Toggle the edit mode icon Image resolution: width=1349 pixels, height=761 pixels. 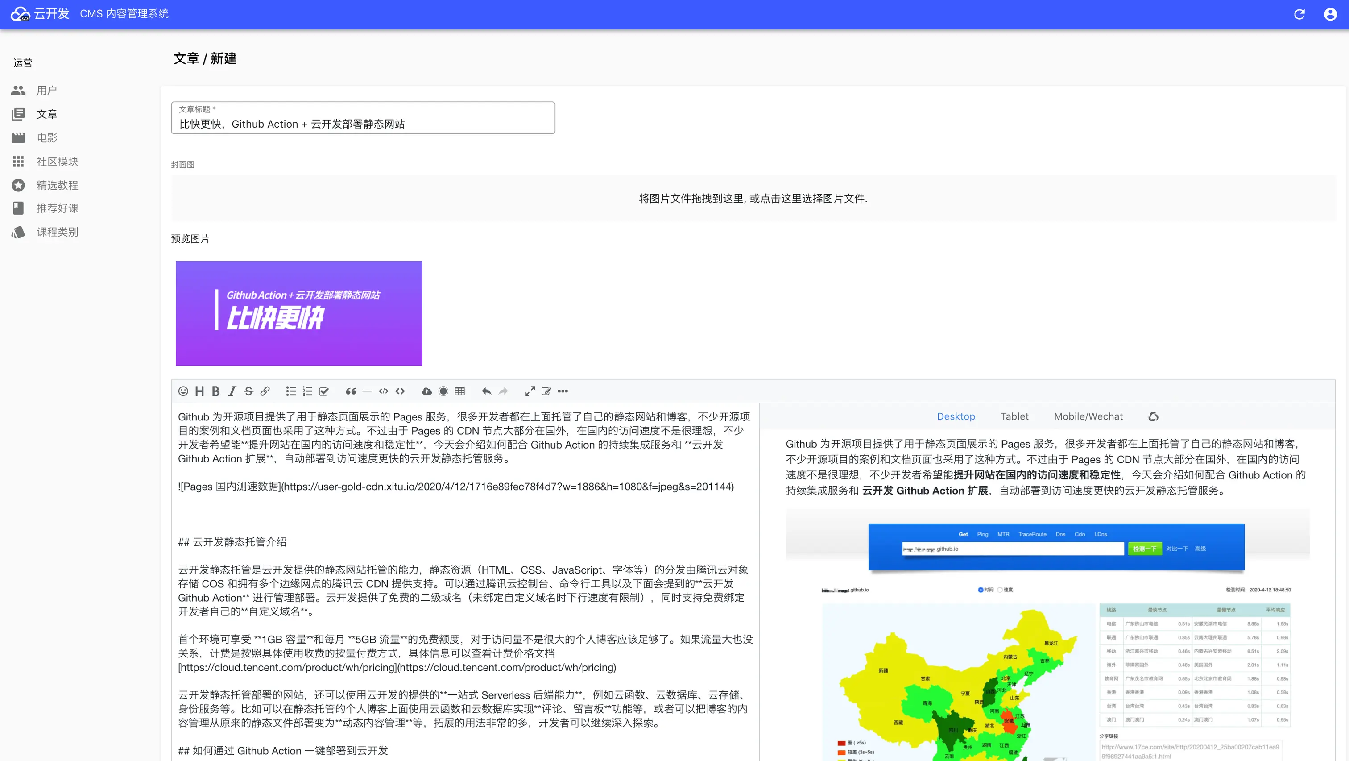[x=546, y=391]
